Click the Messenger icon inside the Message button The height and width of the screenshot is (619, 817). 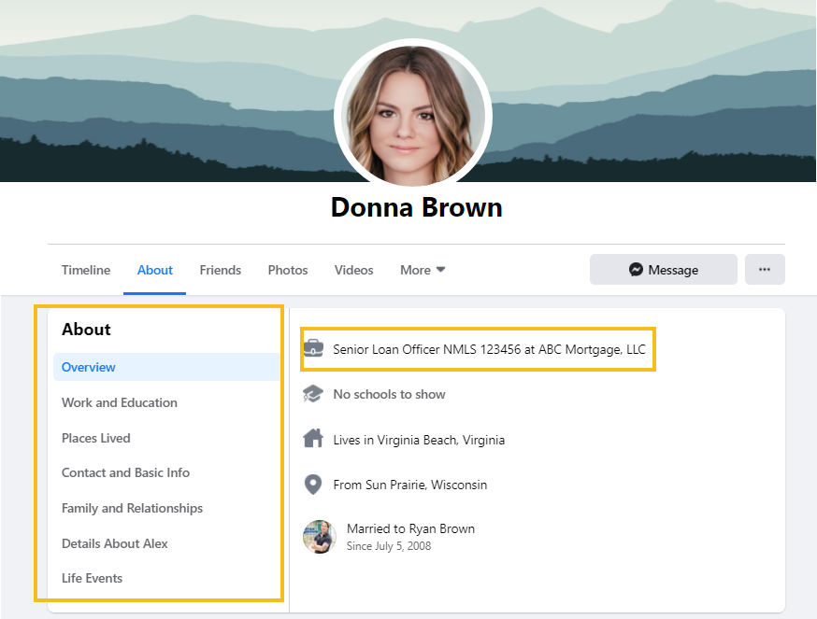click(x=636, y=269)
